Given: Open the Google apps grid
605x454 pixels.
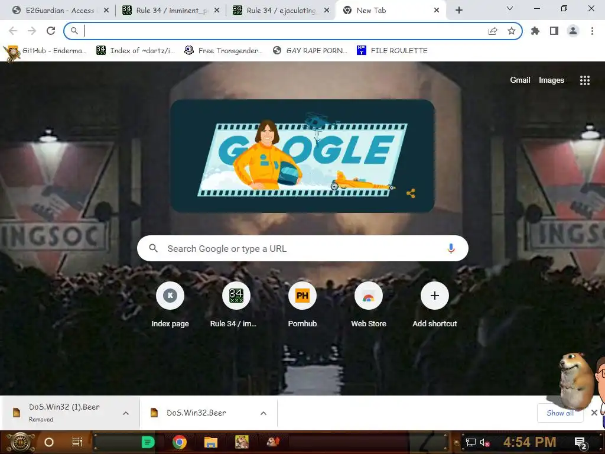Looking at the screenshot, I should coord(584,80).
